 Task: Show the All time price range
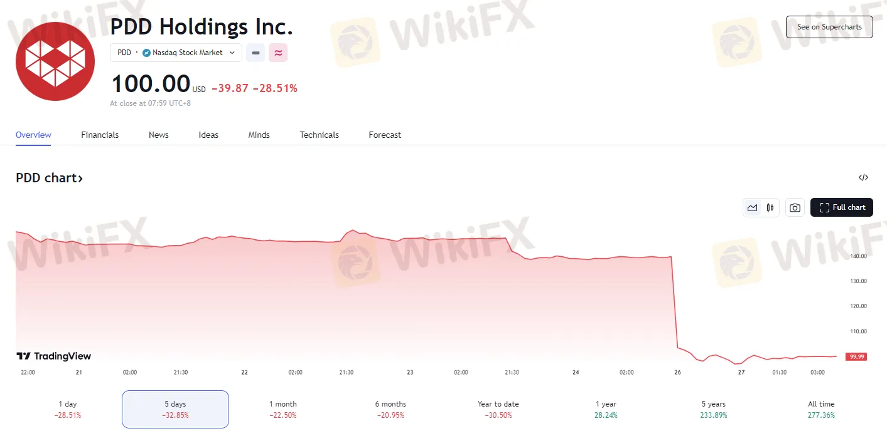[x=821, y=409]
